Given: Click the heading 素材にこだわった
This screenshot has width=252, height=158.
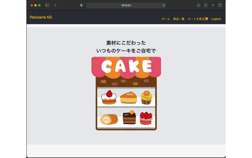Looking at the screenshot, I should tap(126, 43).
